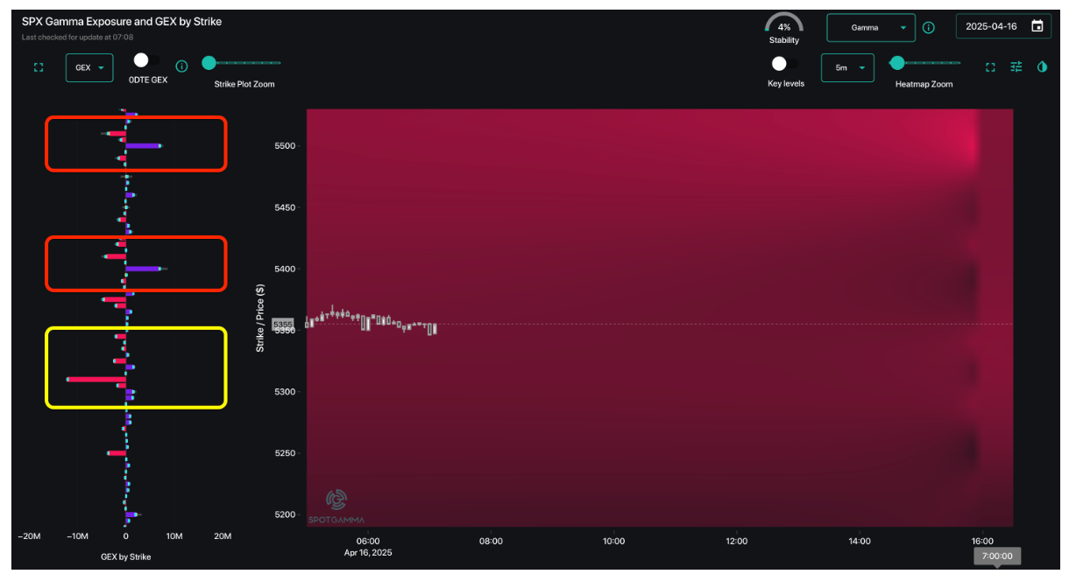Toggle the 0DTE GEX switch
The height and width of the screenshot is (581, 1069).
pyautogui.click(x=146, y=60)
